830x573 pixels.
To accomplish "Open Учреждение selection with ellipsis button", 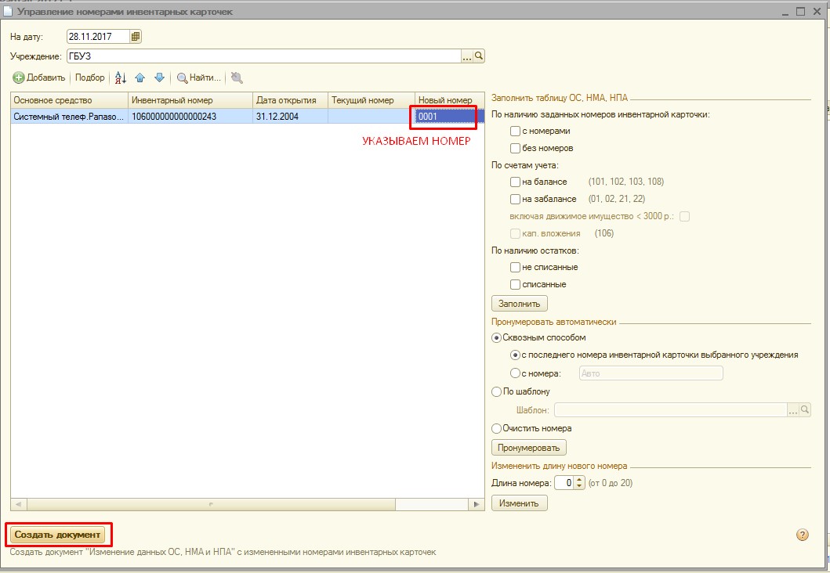I will [x=467, y=56].
